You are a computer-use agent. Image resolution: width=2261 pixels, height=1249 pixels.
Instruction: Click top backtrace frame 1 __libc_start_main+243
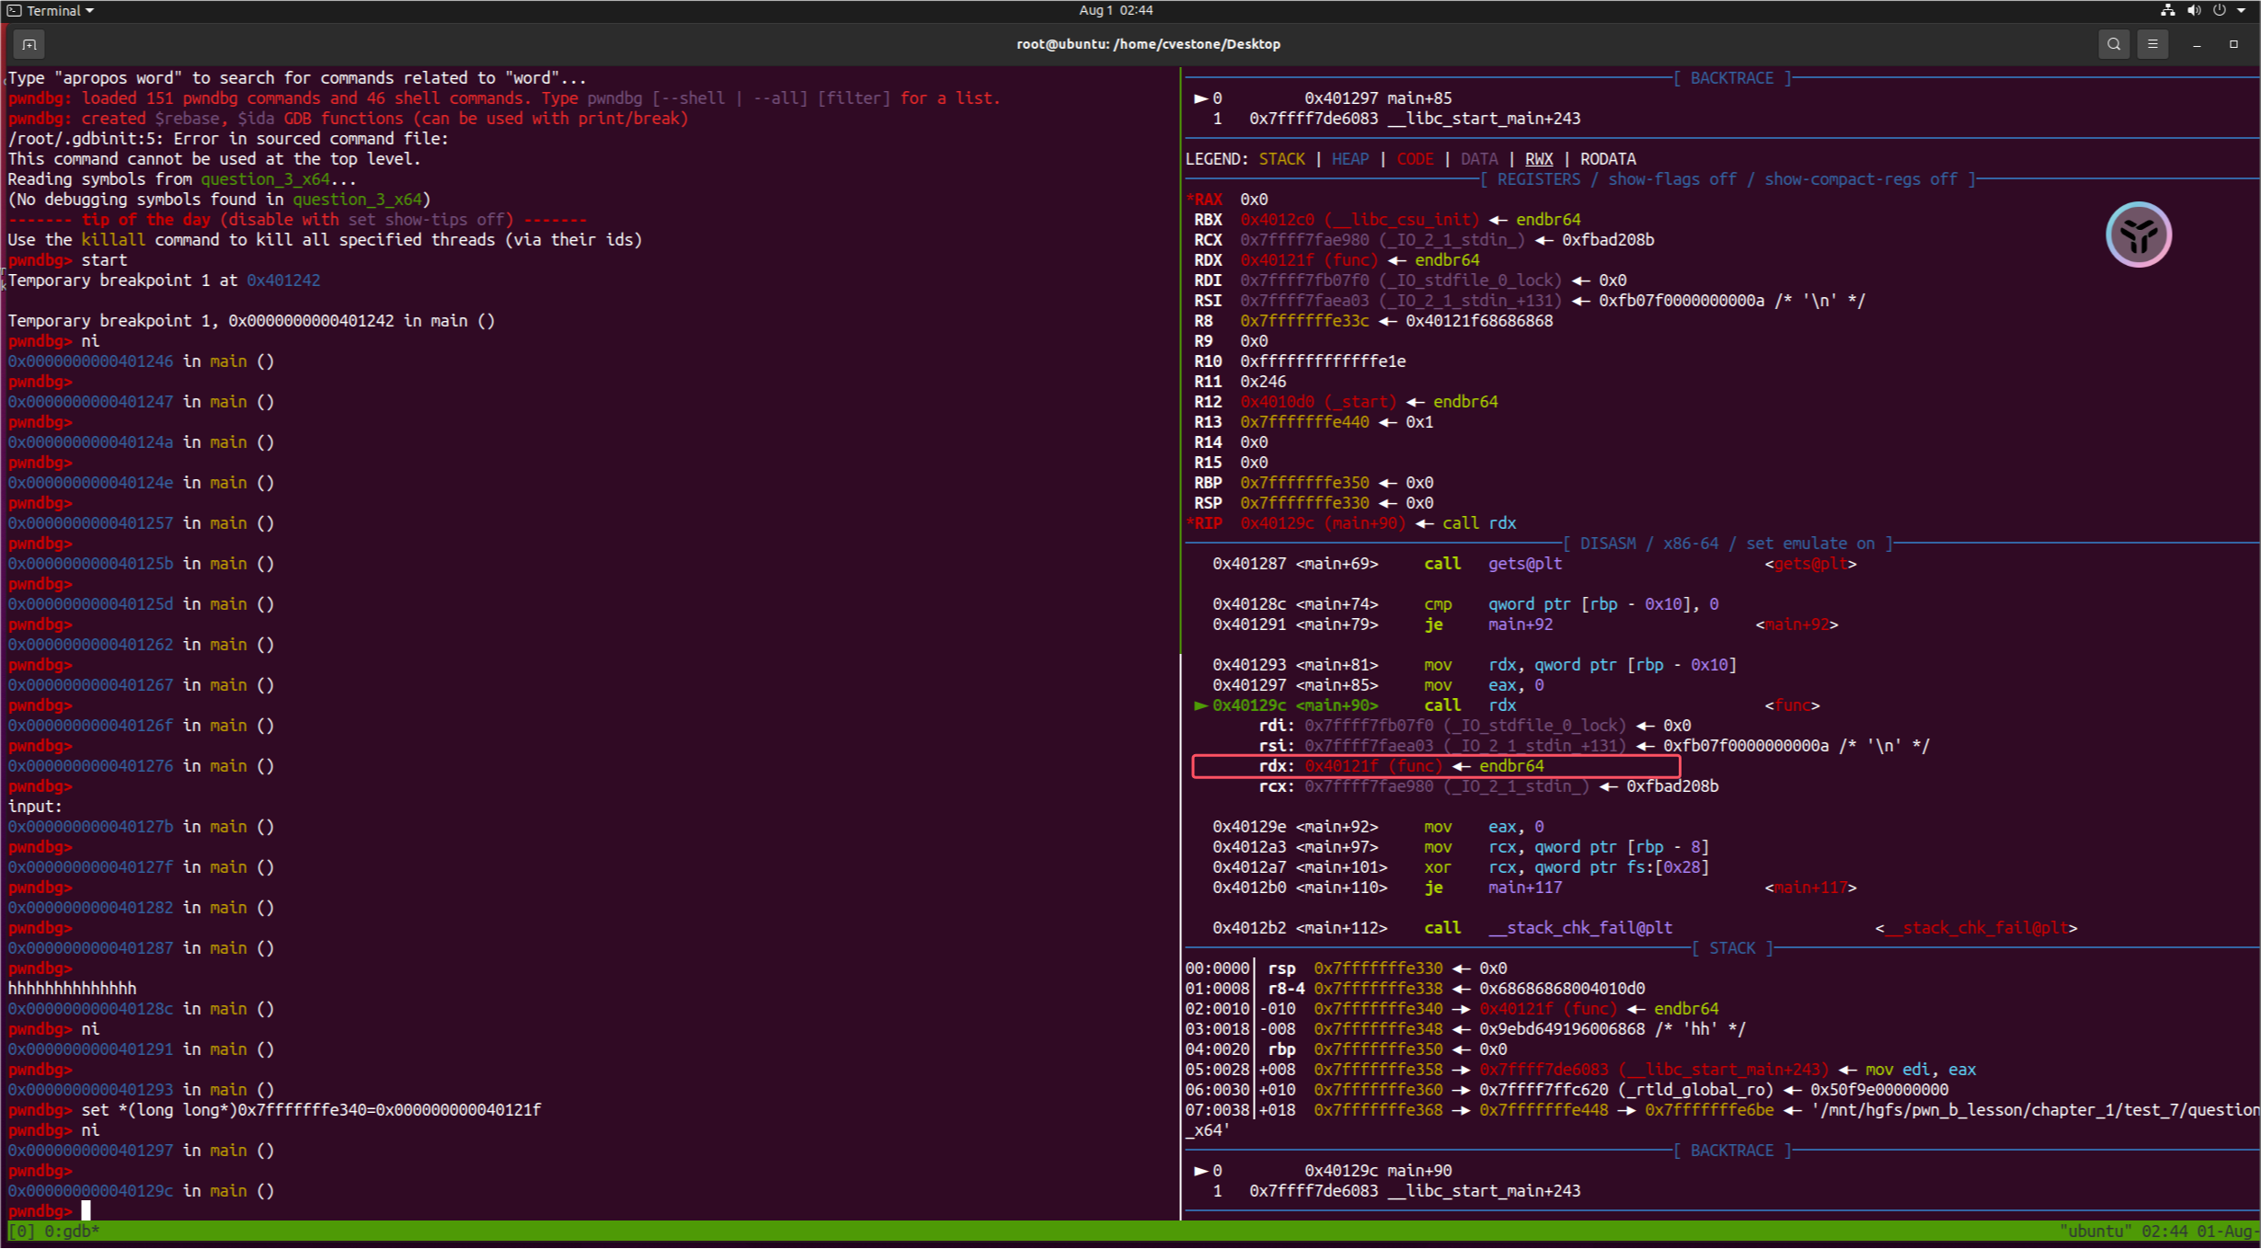(1396, 119)
